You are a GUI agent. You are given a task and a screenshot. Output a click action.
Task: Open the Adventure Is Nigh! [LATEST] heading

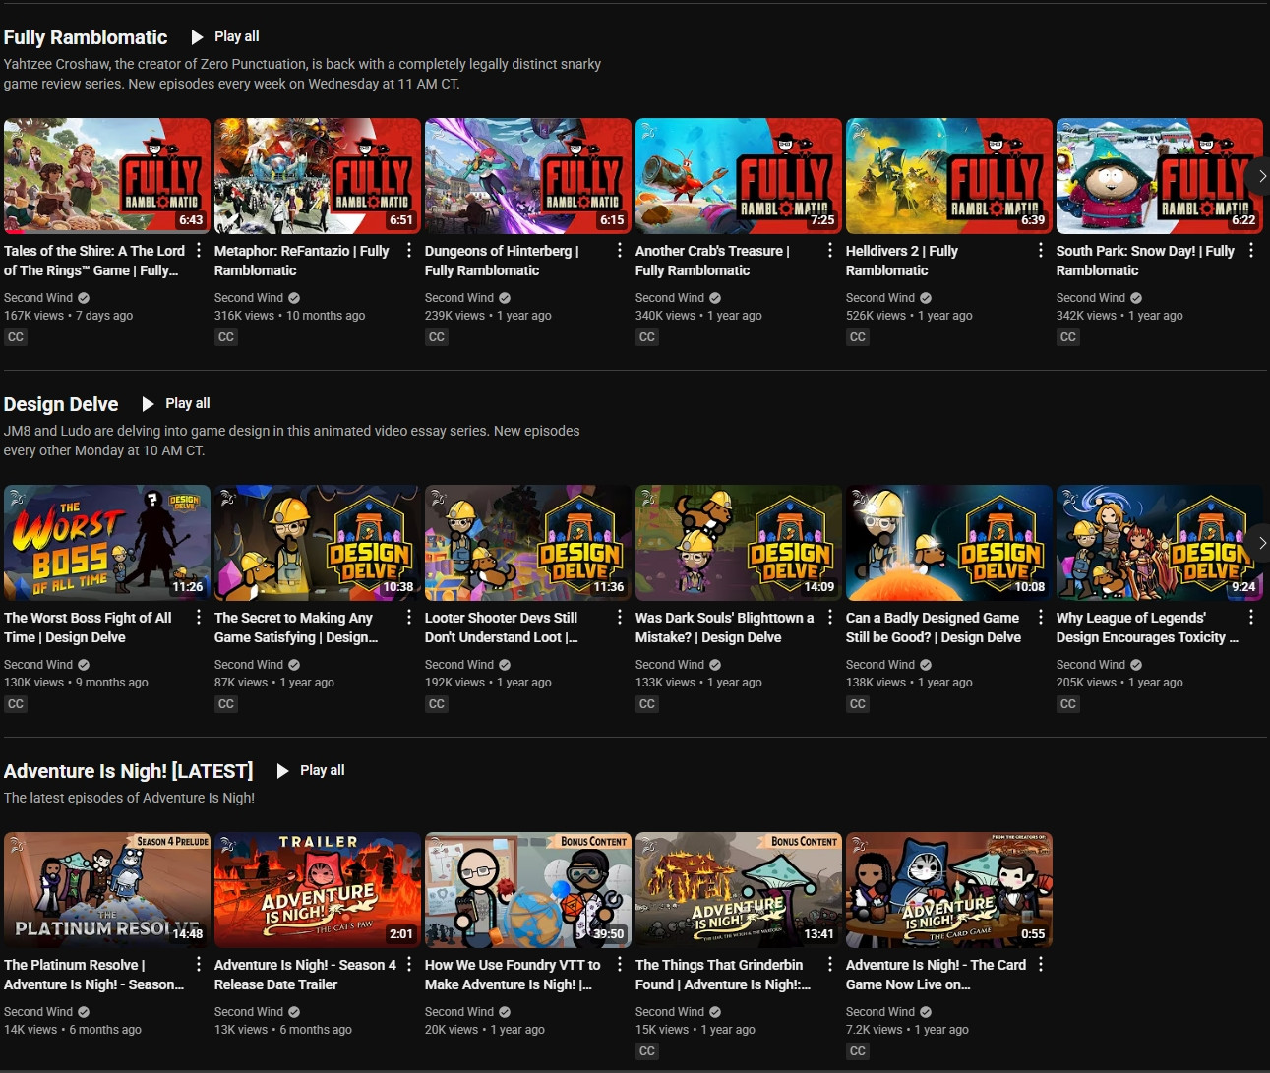click(128, 771)
